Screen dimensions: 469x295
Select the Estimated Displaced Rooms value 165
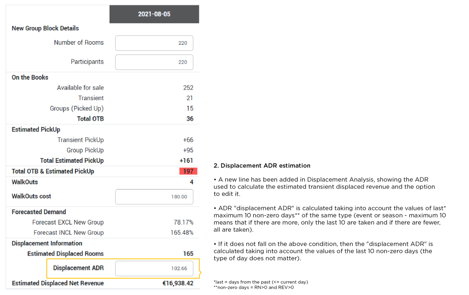point(188,254)
